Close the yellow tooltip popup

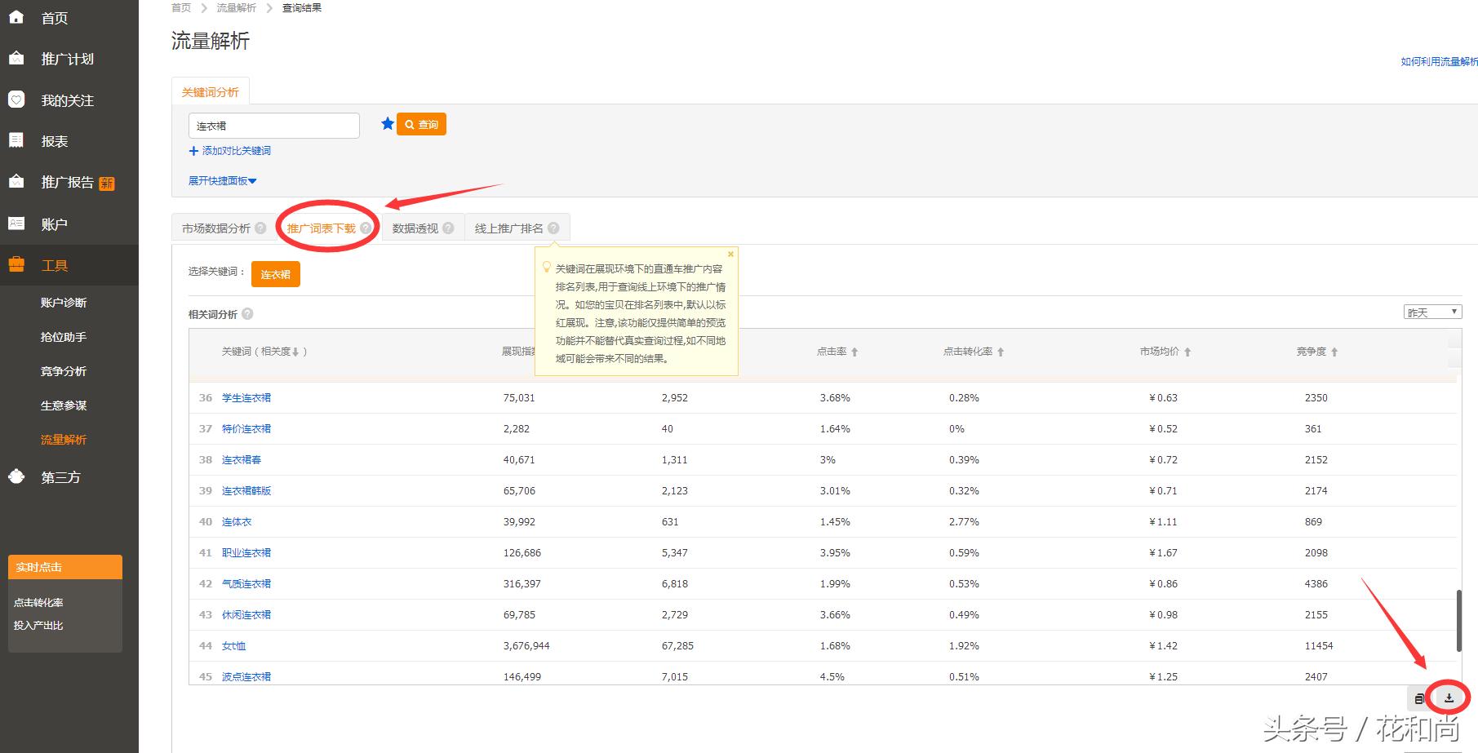(x=730, y=255)
